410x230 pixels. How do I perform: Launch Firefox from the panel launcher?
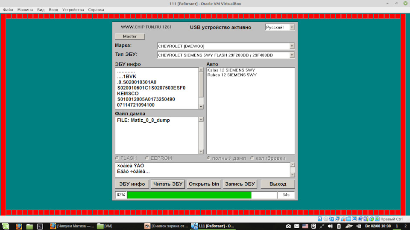coord(19,226)
